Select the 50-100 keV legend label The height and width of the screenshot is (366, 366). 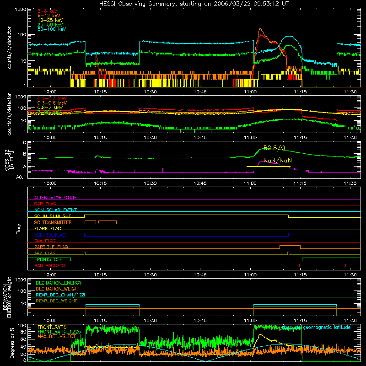52,29
